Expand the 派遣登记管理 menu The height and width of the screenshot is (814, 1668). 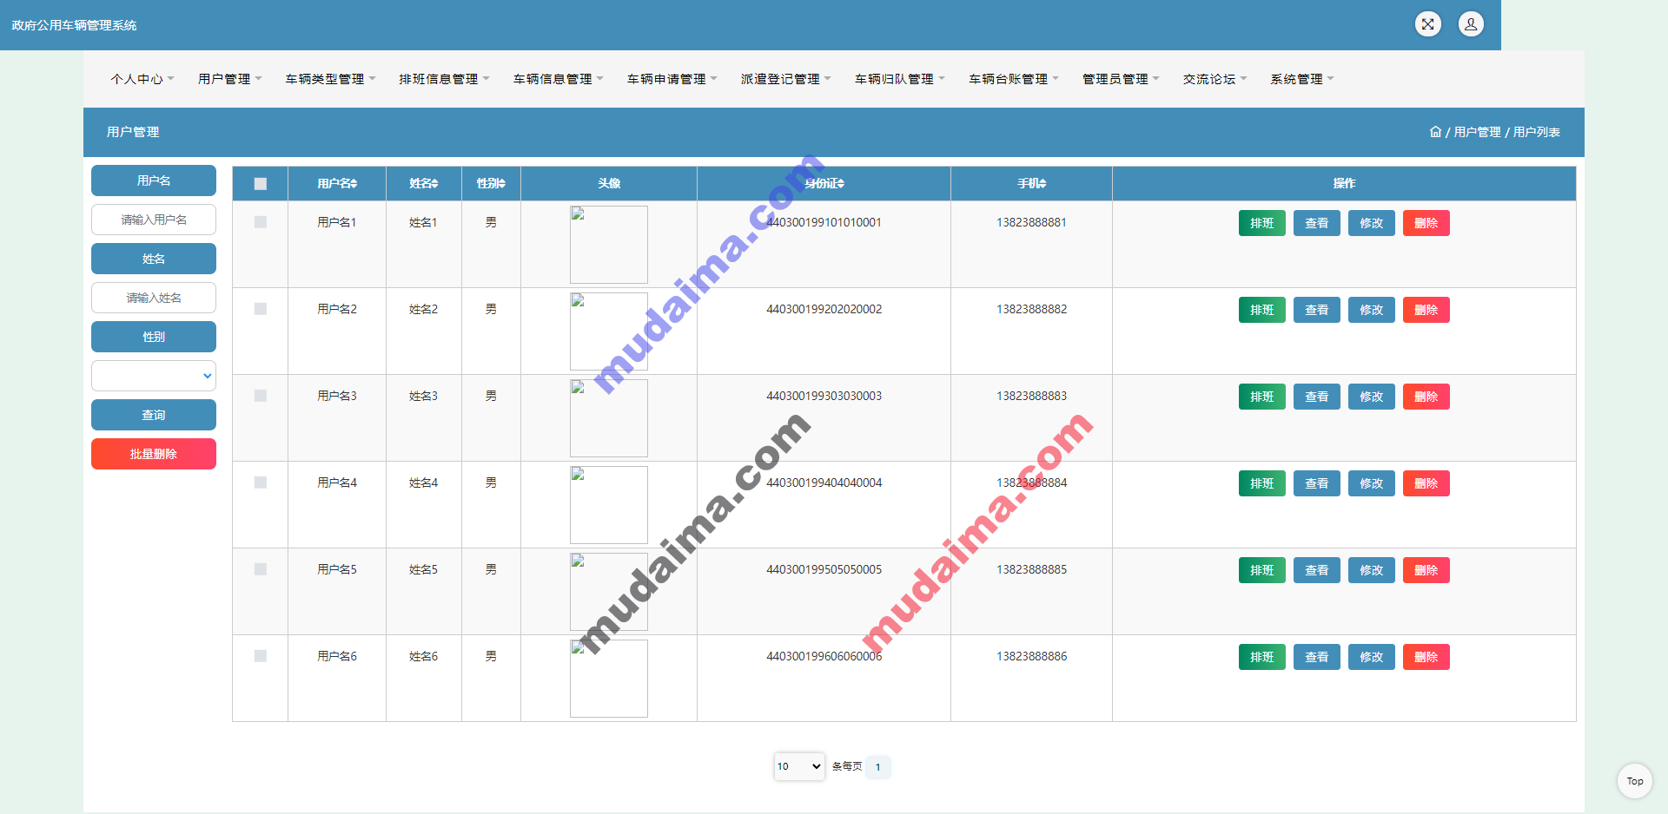tap(785, 79)
